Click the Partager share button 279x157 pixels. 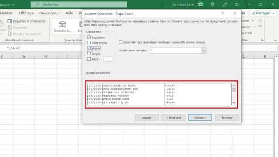(x=261, y=13)
